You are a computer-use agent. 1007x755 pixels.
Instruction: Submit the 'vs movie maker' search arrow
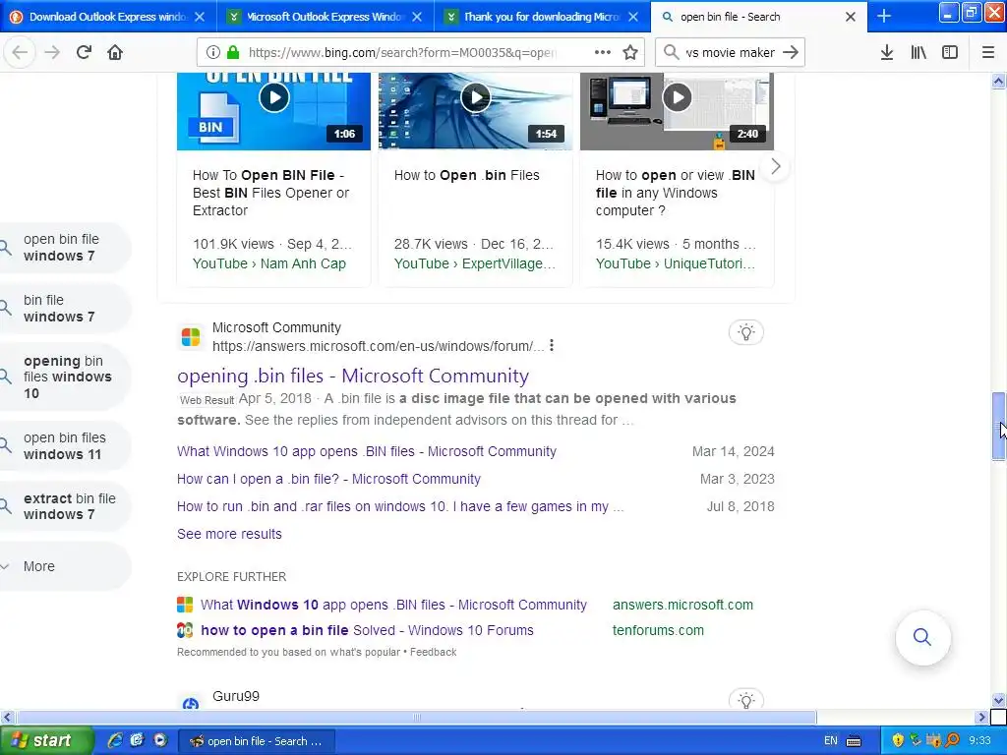791,53
